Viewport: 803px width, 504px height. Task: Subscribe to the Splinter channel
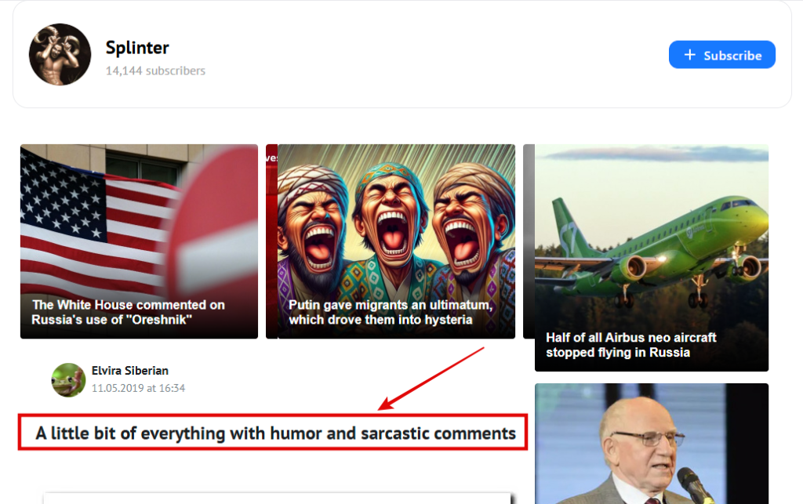tap(721, 55)
